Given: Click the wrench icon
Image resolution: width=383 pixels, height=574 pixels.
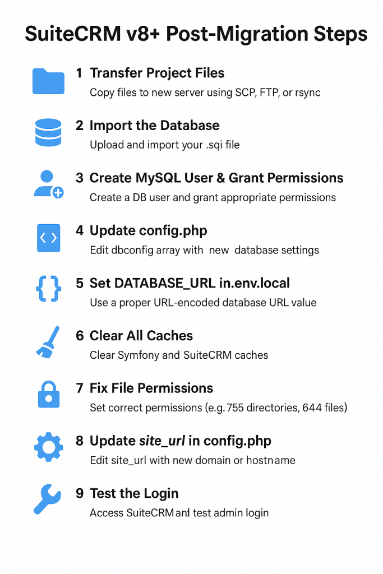Looking at the screenshot, I should coord(47,499).
